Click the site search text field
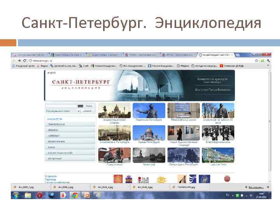 click(61, 106)
